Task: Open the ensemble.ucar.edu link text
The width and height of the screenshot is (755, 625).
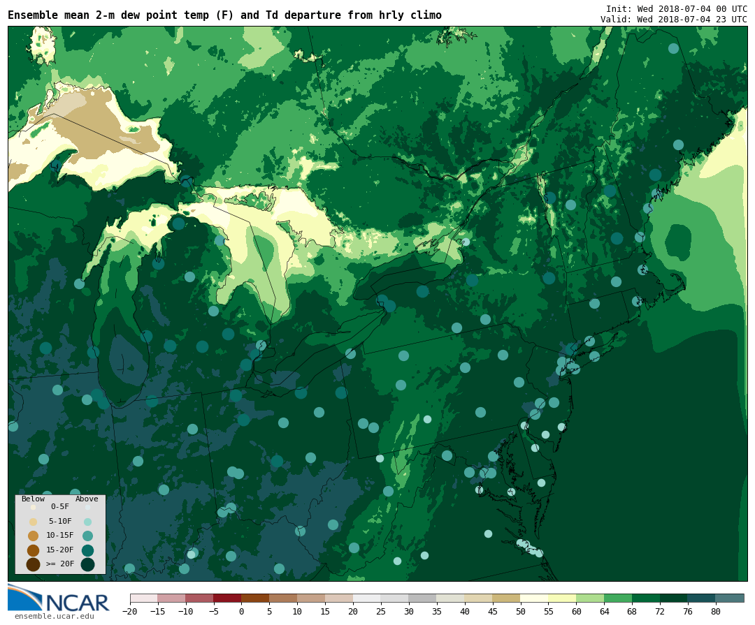Action: coord(55,617)
